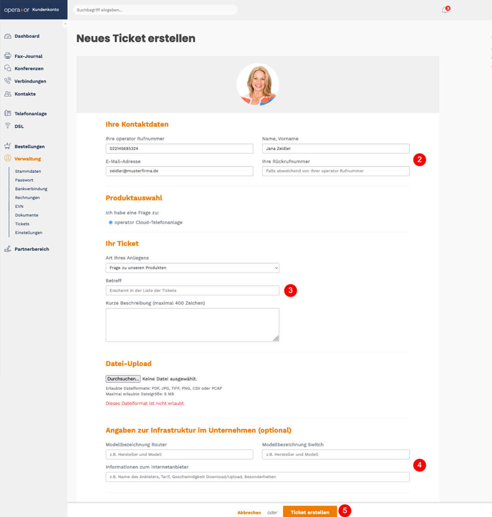Click the 'Keine Datei ausgewählt.' text
The width and height of the screenshot is (492, 517).
pos(170,379)
